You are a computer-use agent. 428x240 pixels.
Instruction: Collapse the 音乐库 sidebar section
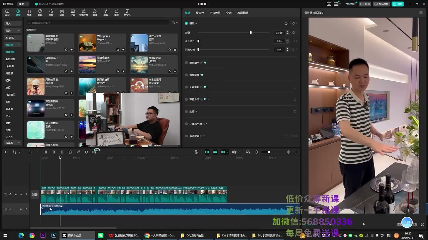click(x=13, y=45)
